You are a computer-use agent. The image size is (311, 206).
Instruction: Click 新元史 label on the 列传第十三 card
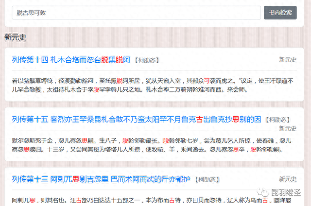pyautogui.click(x=288, y=179)
